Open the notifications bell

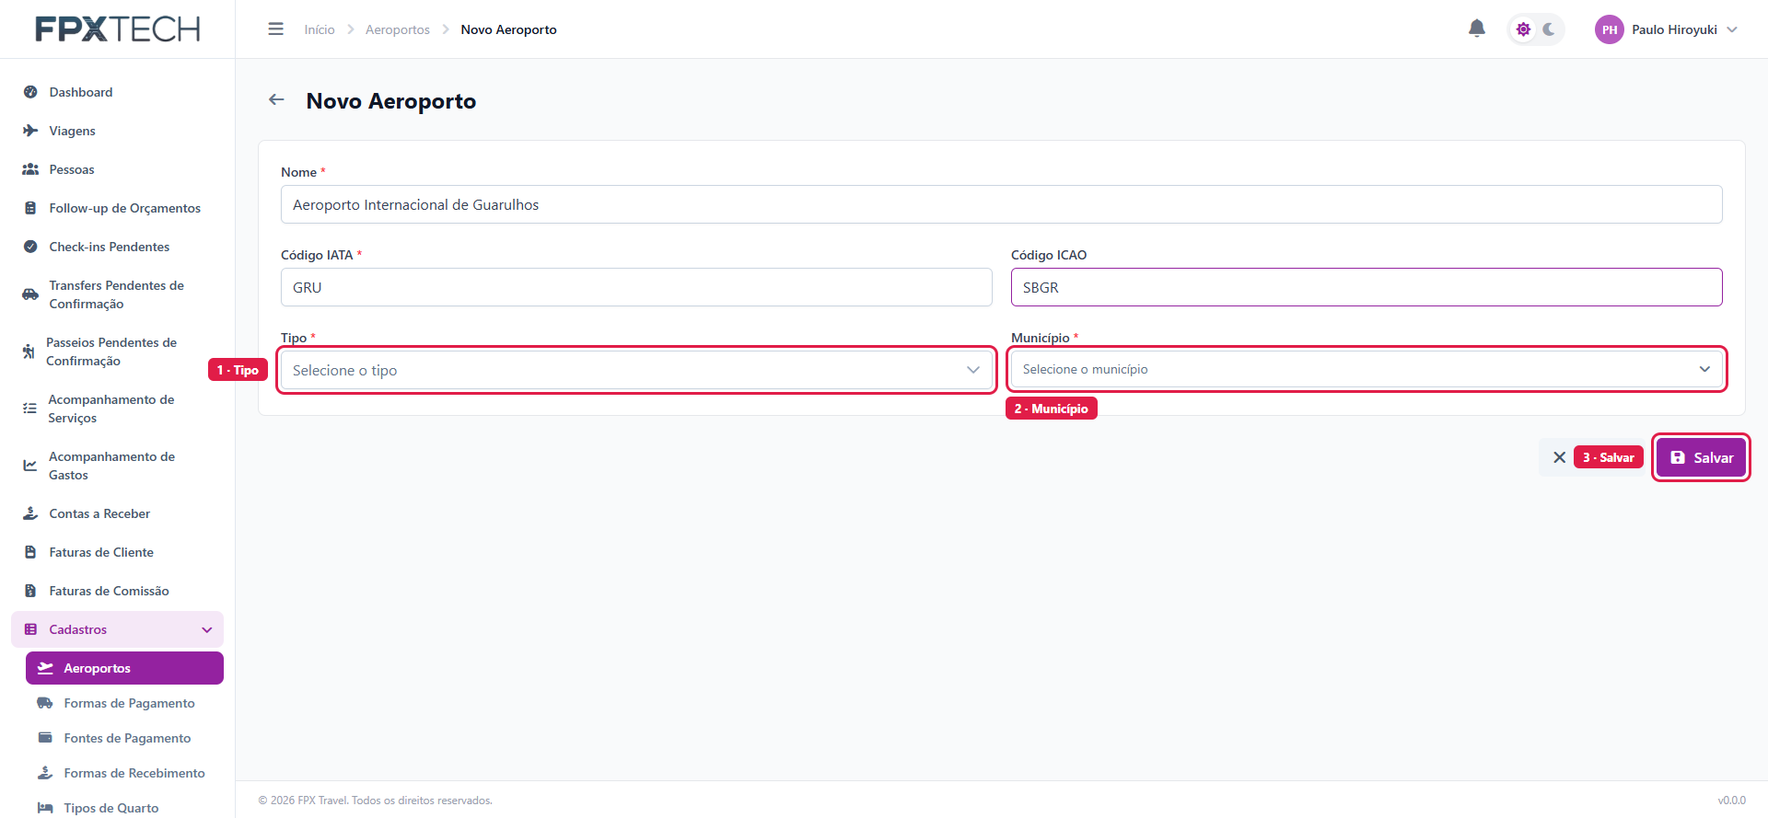pos(1477,29)
